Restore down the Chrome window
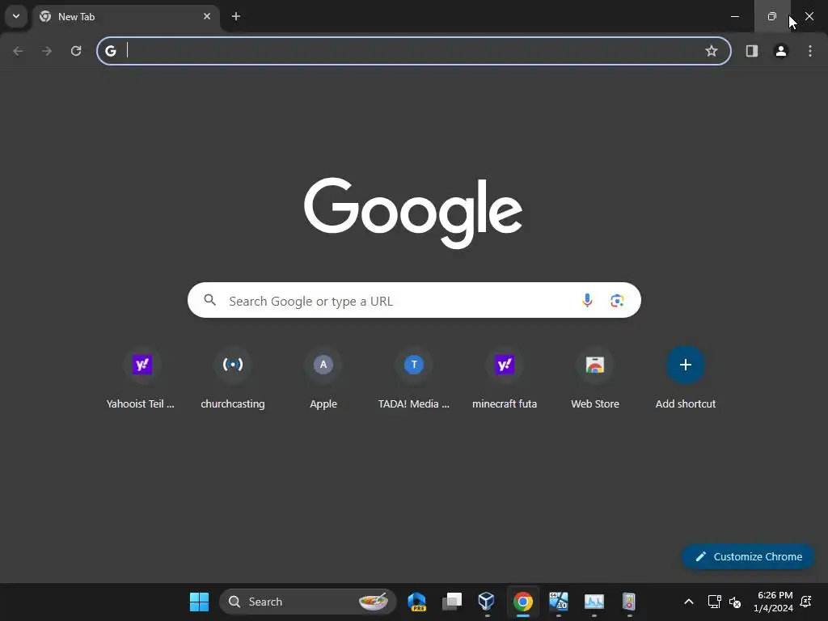This screenshot has height=621, width=828. pos(772,16)
